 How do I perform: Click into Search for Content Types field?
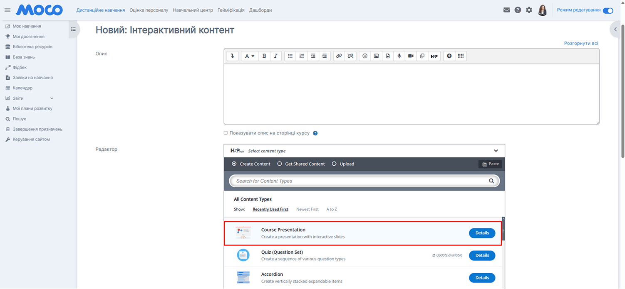(360, 181)
